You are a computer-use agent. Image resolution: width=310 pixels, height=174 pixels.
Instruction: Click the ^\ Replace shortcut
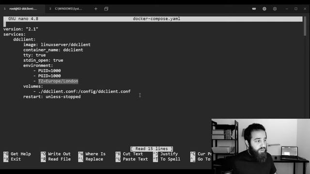pyautogui.click(x=91, y=159)
